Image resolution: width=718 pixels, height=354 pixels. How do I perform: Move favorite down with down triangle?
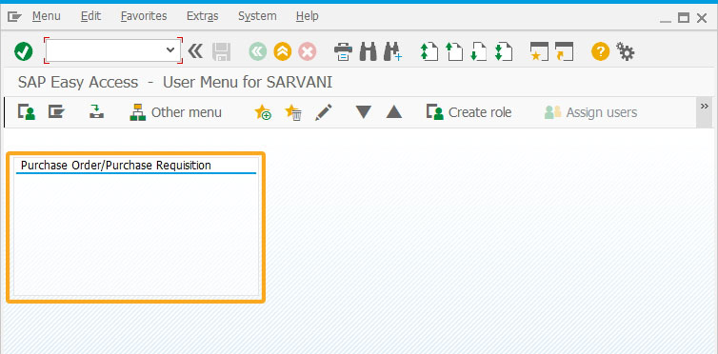coord(364,112)
